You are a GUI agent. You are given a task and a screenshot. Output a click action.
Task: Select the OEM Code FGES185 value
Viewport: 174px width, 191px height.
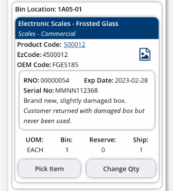pos(65,65)
